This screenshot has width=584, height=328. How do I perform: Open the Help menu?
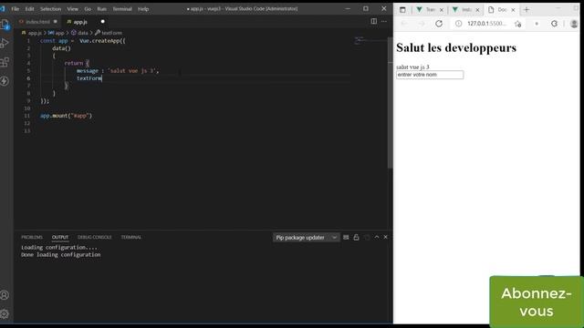pos(143,9)
